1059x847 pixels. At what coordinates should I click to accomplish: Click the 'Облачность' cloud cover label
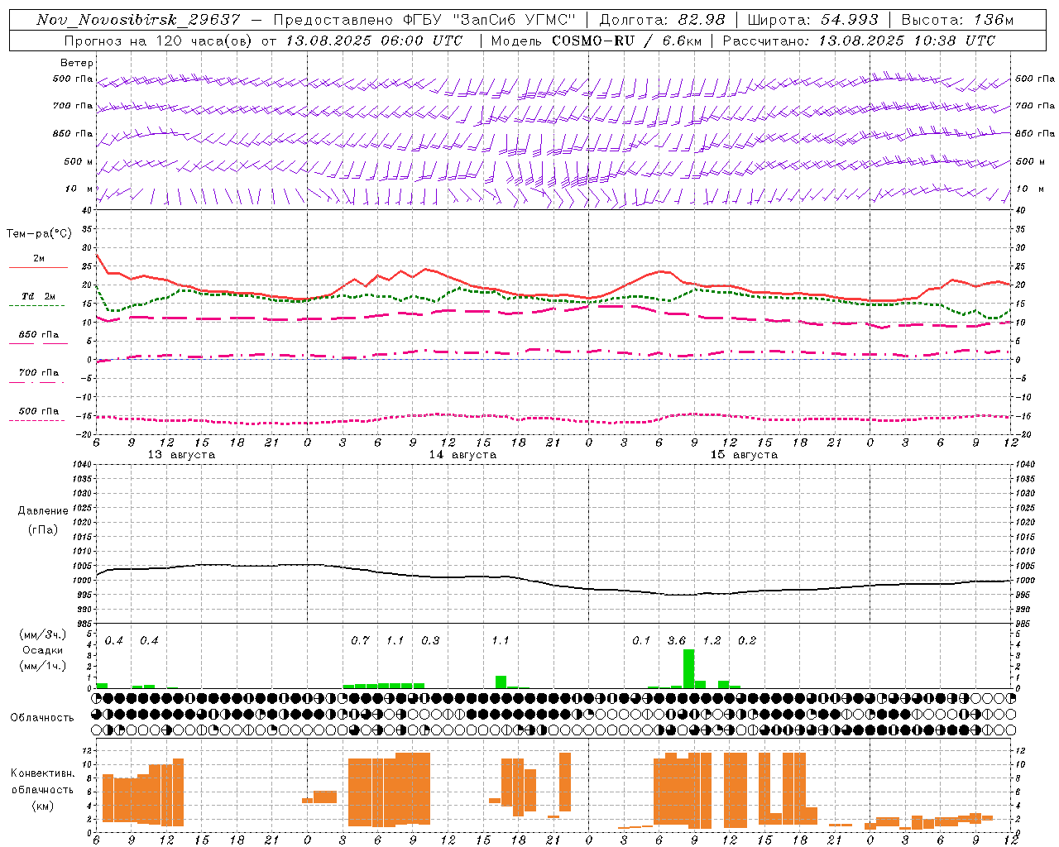[42, 717]
